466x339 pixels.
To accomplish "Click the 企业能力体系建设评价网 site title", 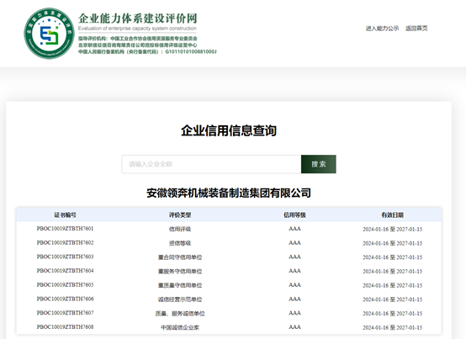I will (x=138, y=19).
